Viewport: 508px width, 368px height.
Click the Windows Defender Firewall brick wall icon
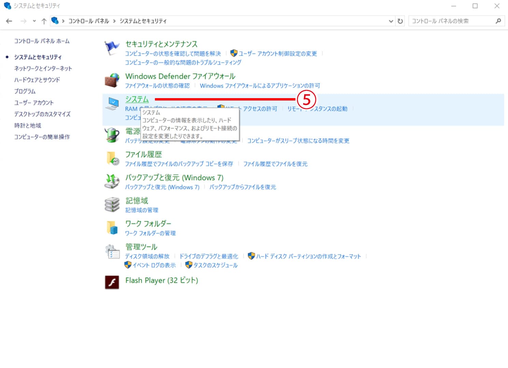click(x=112, y=80)
